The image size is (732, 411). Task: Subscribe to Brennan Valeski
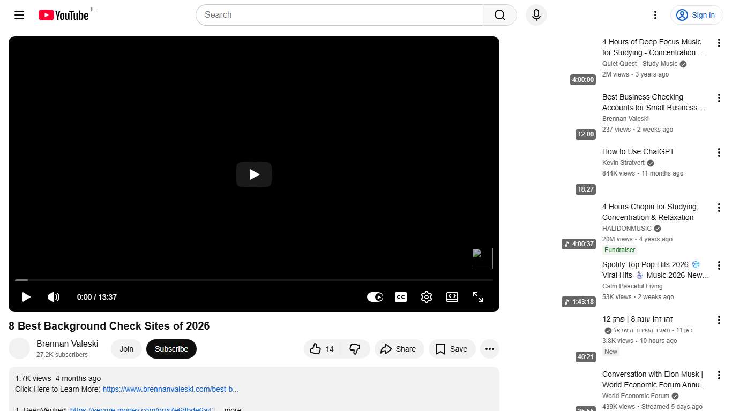pos(171,348)
